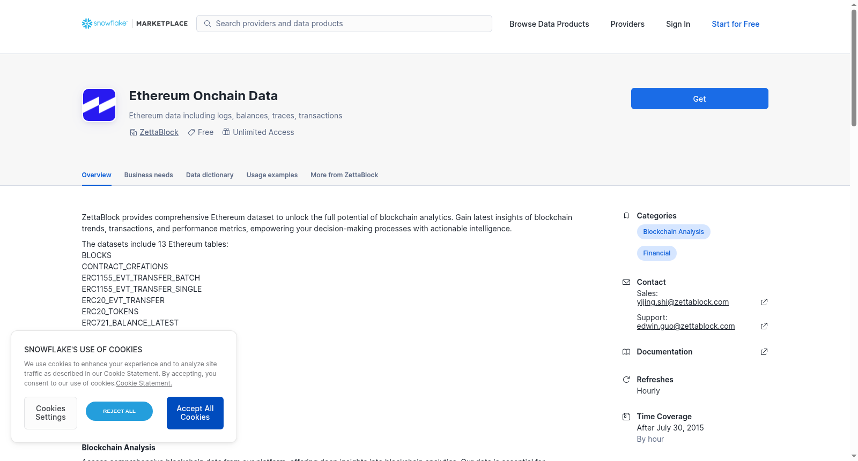Click the envelope icon beside Contact
The height and width of the screenshot is (461, 858).
[626, 282]
